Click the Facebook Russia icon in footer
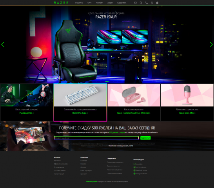214x188 pixels. (x=134, y=170)
